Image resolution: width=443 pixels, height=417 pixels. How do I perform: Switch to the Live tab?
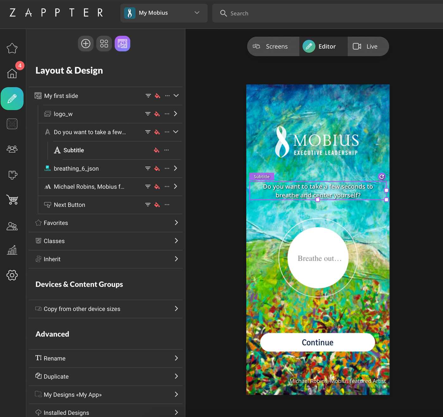(x=368, y=46)
